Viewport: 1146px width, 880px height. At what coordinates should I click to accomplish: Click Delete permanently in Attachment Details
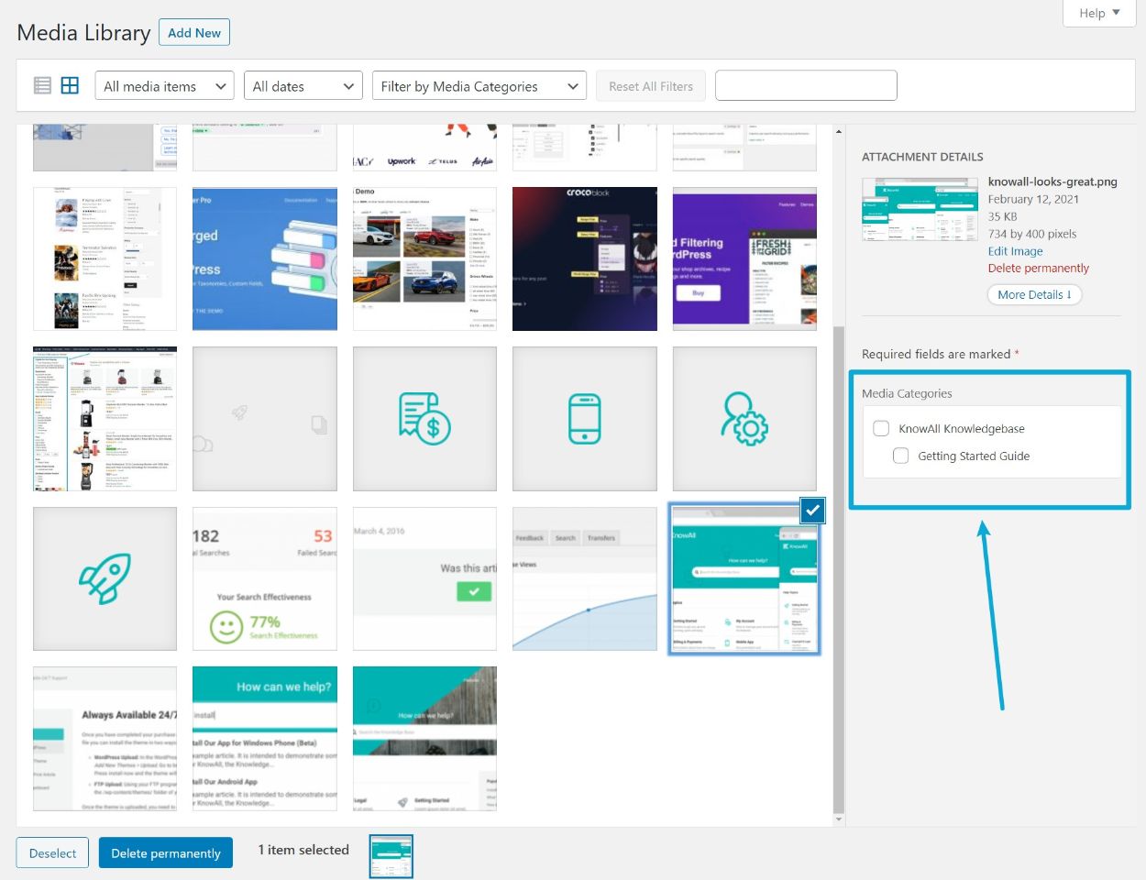tap(1039, 268)
